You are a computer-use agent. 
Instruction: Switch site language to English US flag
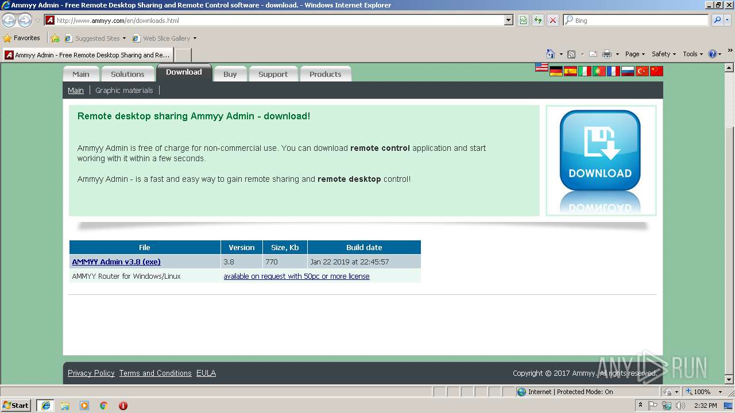[x=541, y=67]
